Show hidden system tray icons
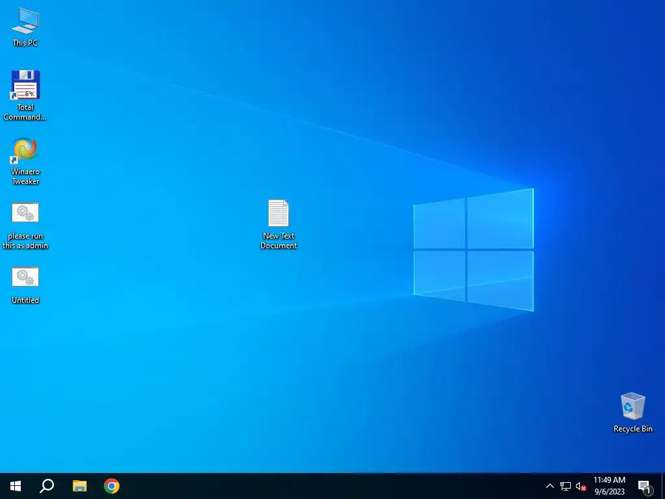This screenshot has height=499, width=665. 549,486
